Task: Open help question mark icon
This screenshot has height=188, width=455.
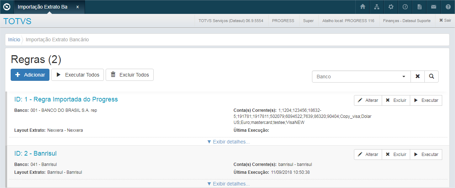Action: pyautogui.click(x=448, y=7)
